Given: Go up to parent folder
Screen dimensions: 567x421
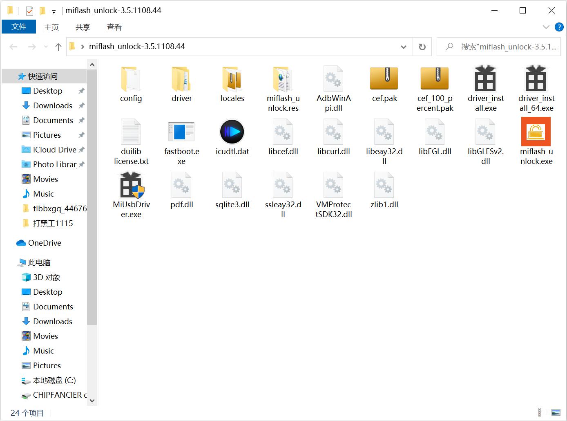Looking at the screenshot, I should tap(58, 47).
